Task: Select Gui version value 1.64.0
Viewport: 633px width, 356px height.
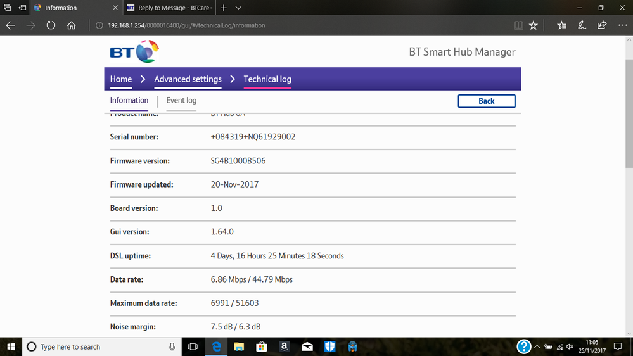Action: pos(222,232)
